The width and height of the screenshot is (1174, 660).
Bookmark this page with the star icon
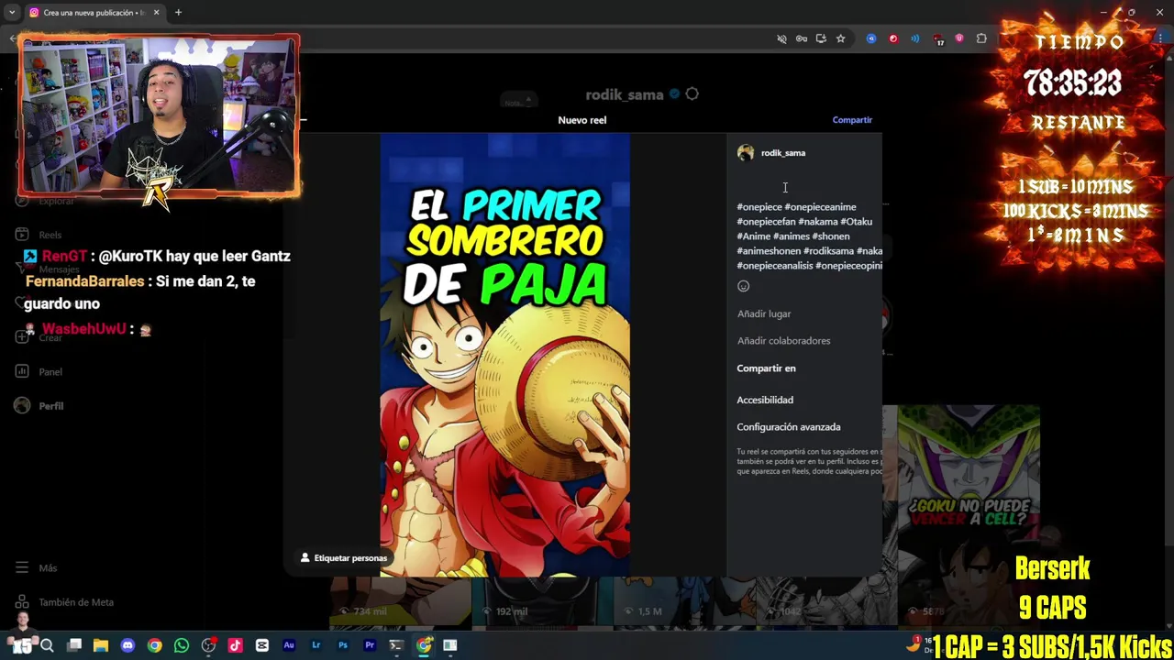[840, 38]
